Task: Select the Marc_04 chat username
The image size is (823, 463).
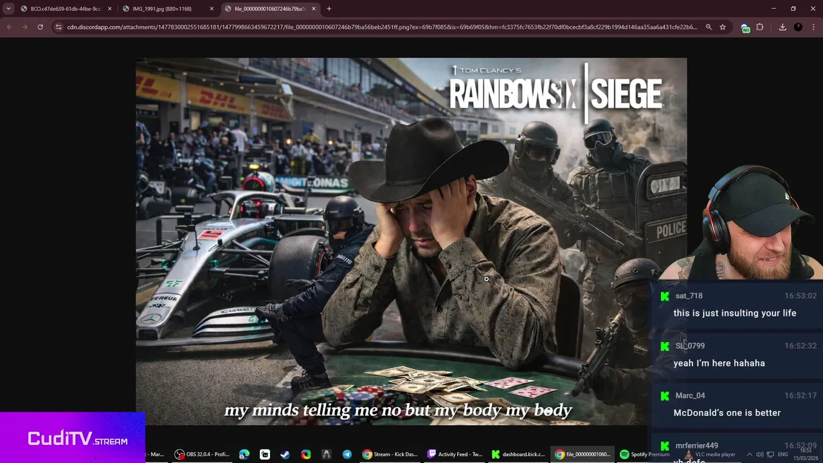Action: [x=690, y=395]
